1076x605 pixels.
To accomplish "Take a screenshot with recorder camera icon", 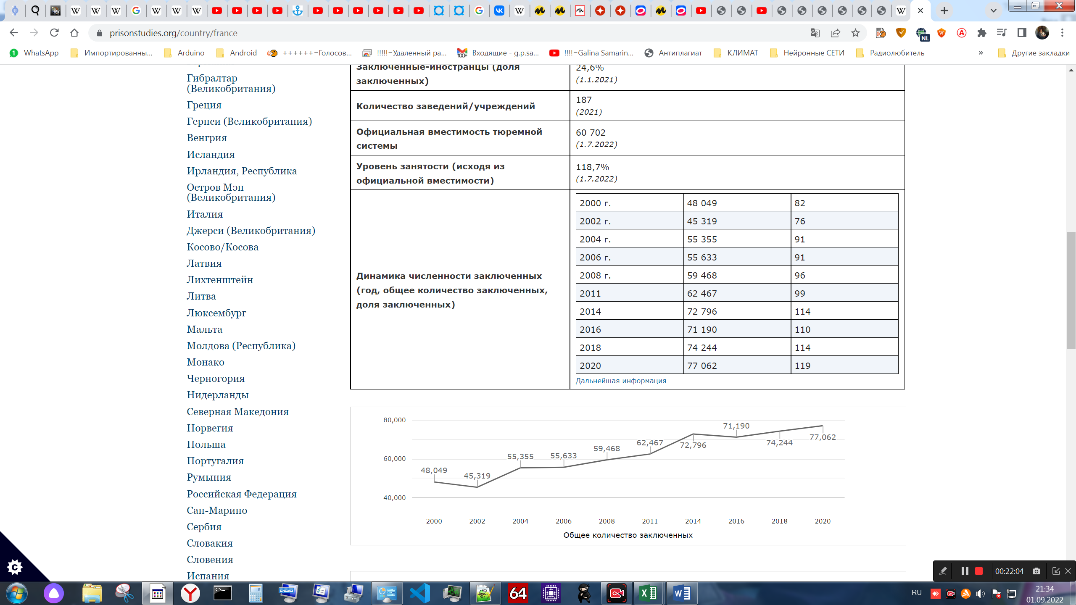I will 1036,571.
